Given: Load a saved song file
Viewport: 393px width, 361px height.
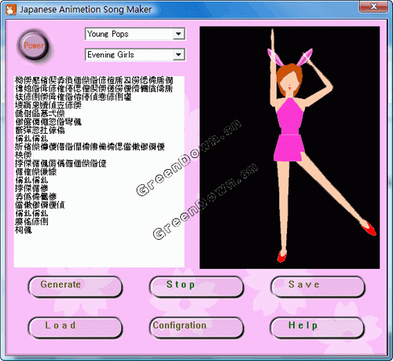Looking at the screenshot, I should pos(75,328).
